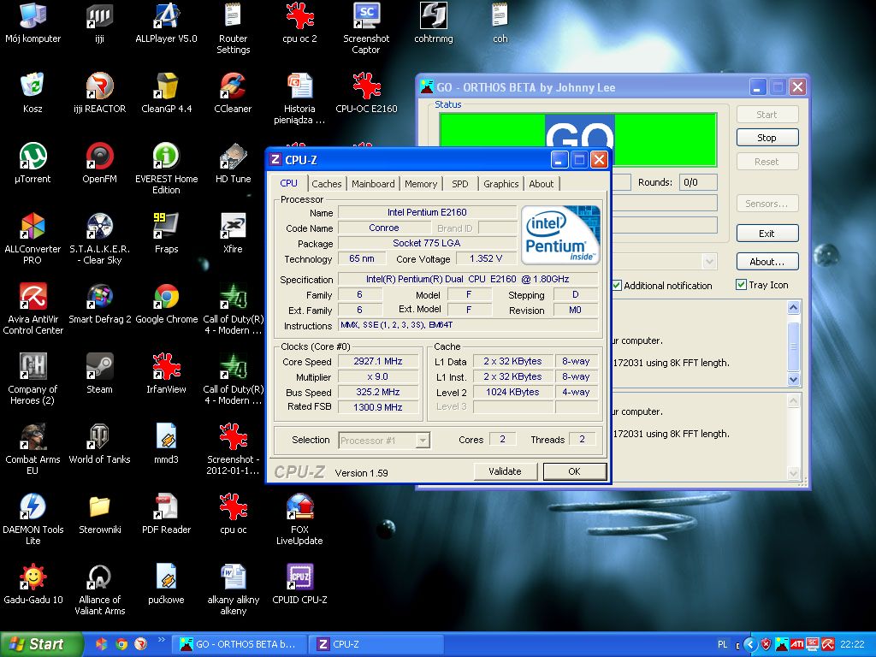
Task: Expand the Processor #1 selection dropdown
Action: click(x=422, y=441)
